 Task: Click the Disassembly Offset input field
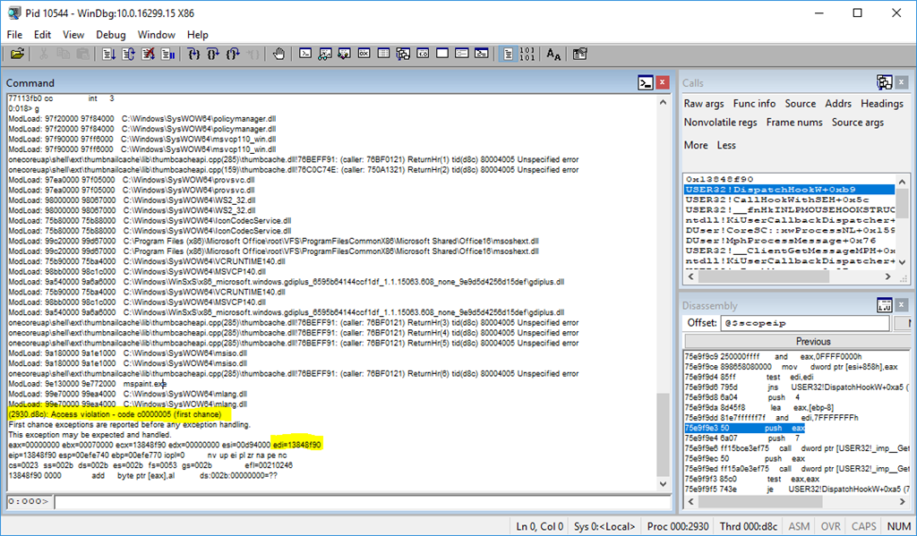tap(805, 323)
